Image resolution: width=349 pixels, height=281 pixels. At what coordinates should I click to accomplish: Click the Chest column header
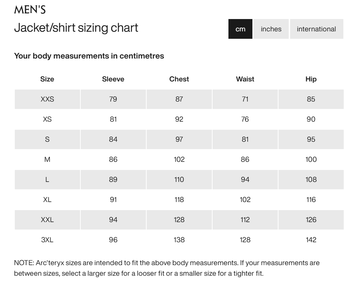[179, 79]
